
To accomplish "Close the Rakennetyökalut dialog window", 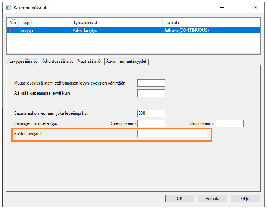I will click(x=256, y=7).
